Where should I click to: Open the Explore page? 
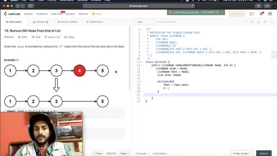(28, 14)
